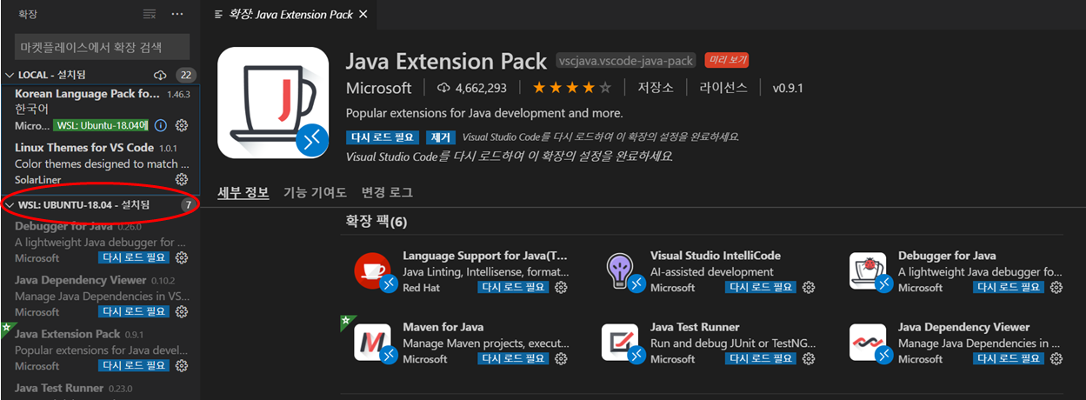Image resolution: width=1086 pixels, height=400 pixels.
Task: Click 다시 로드 필요 for Java Test Runner in pack
Action: (x=762, y=358)
